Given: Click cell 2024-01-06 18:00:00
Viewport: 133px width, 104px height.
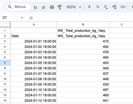Looking at the screenshot, I should tap(34, 68).
